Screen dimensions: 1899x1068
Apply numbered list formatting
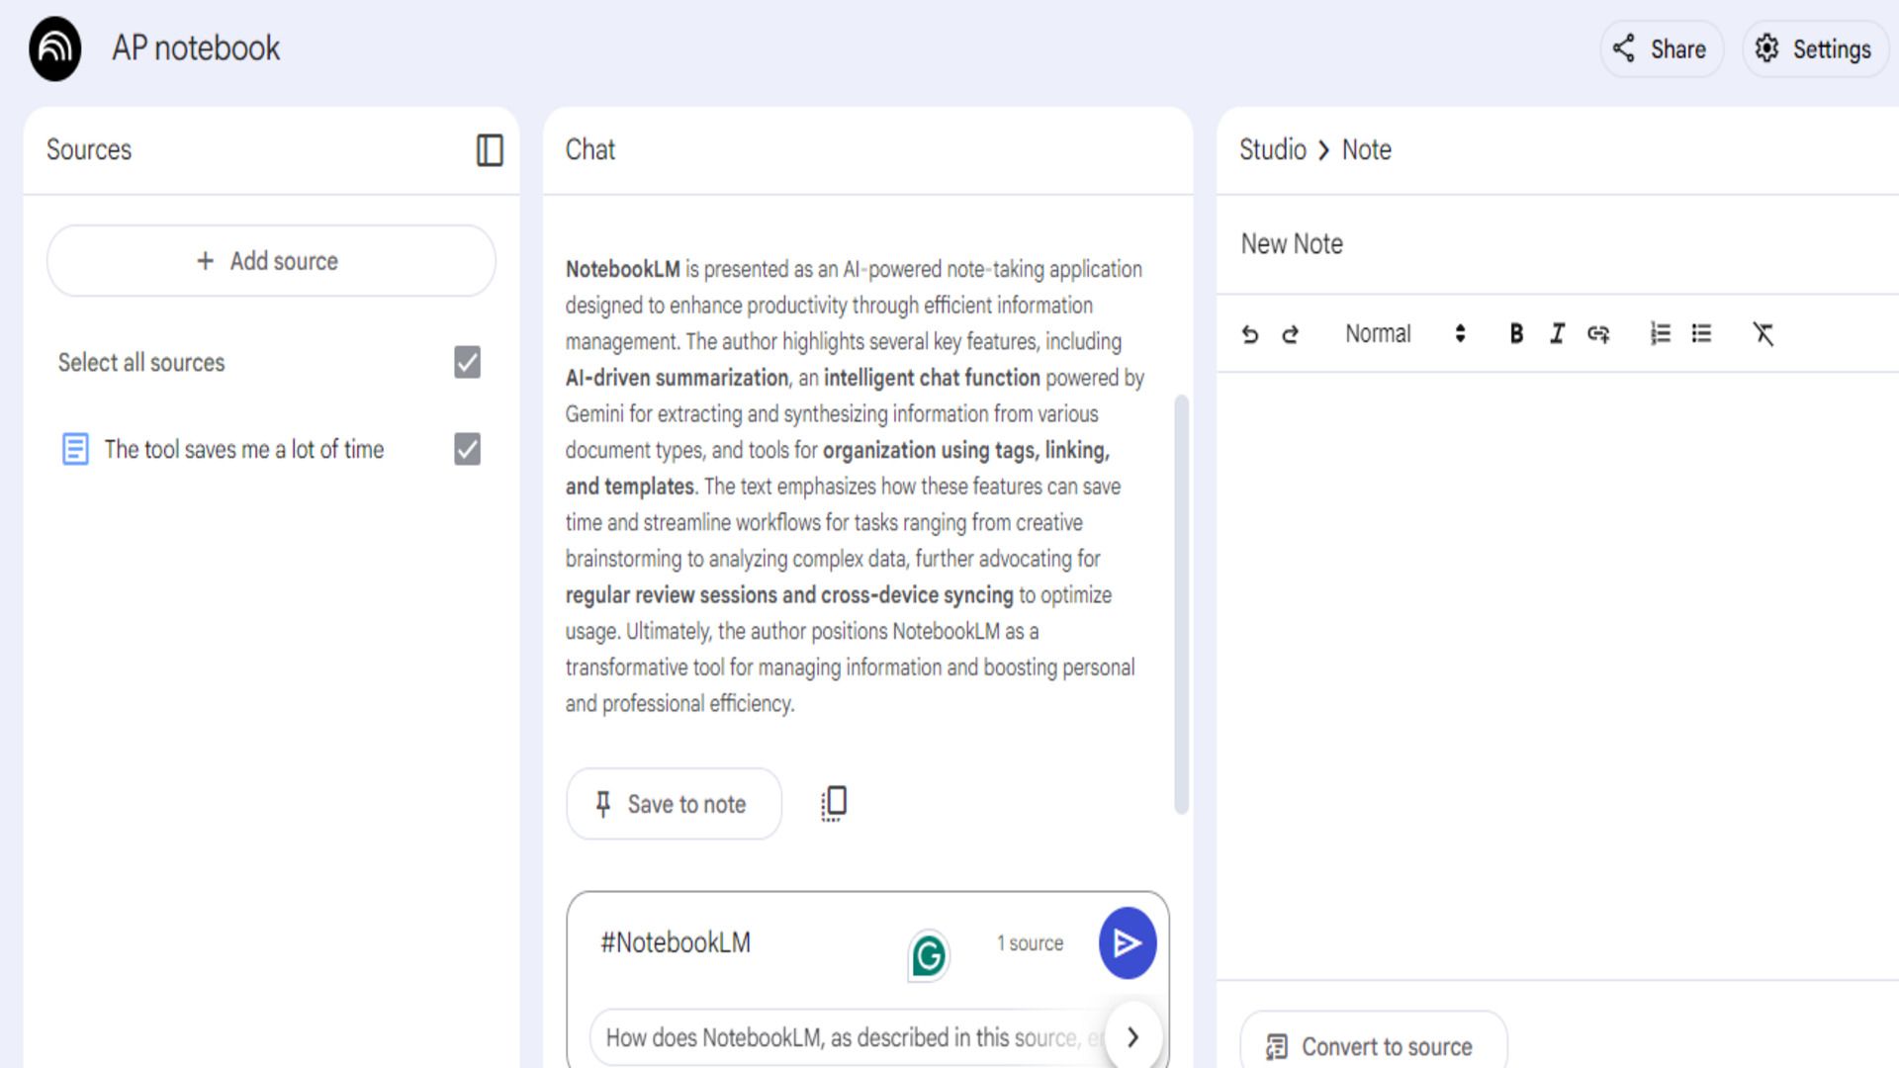[x=1661, y=334]
